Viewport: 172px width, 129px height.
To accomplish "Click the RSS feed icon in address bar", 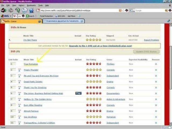I will click(120, 10).
